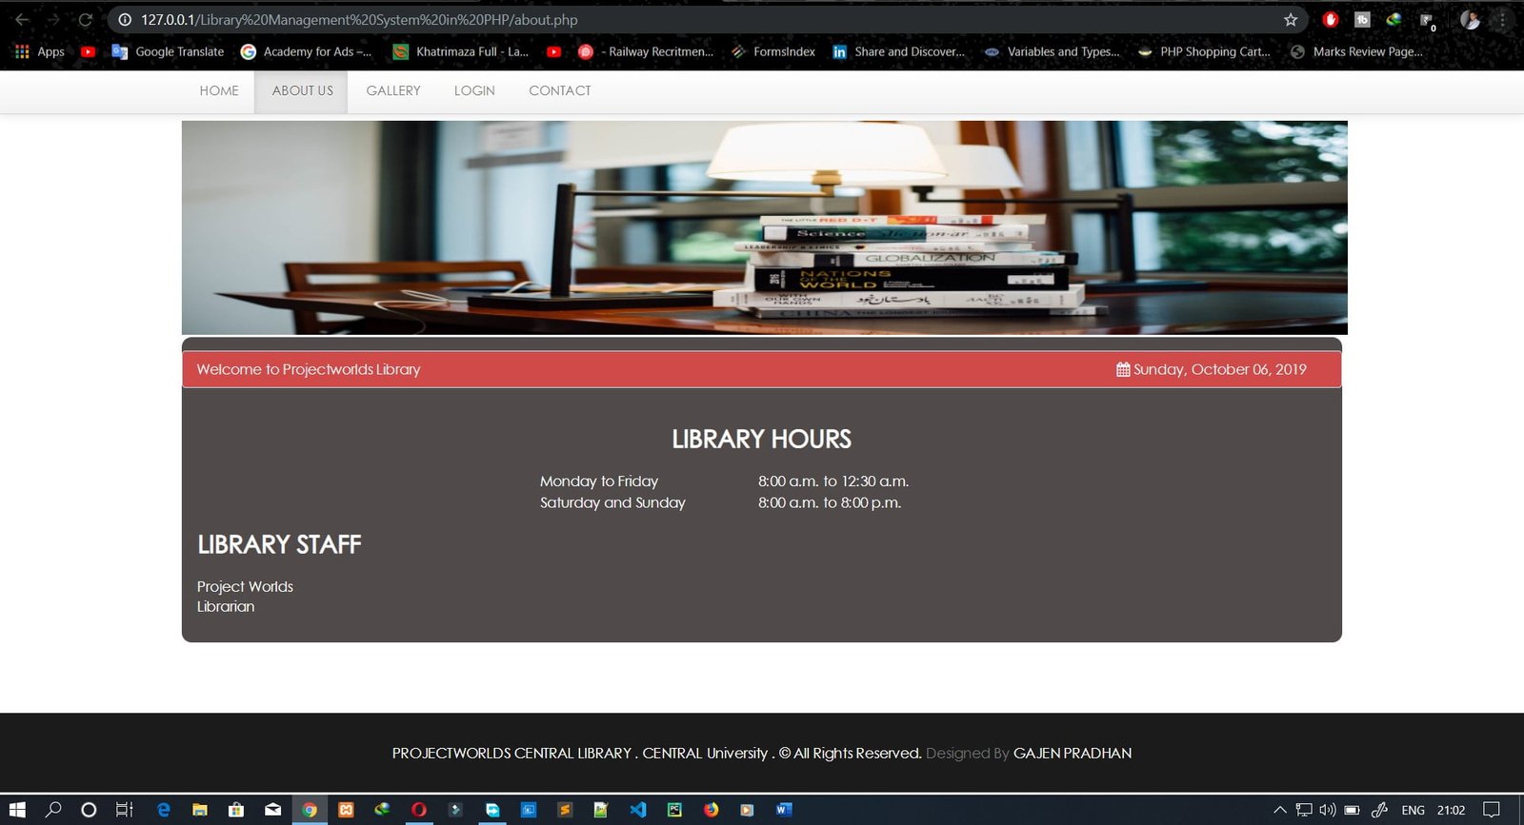Go to the HOME navigation tab
Image resolution: width=1524 pixels, height=825 pixels.
point(219,91)
